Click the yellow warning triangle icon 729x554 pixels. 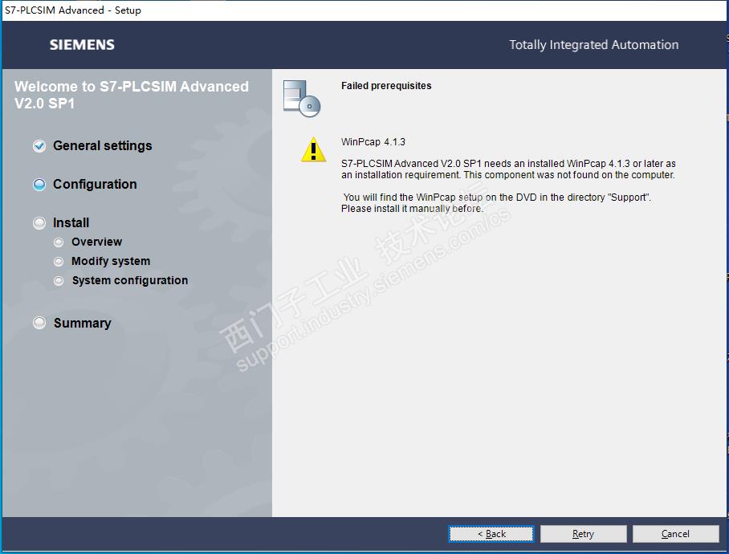pos(313,149)
